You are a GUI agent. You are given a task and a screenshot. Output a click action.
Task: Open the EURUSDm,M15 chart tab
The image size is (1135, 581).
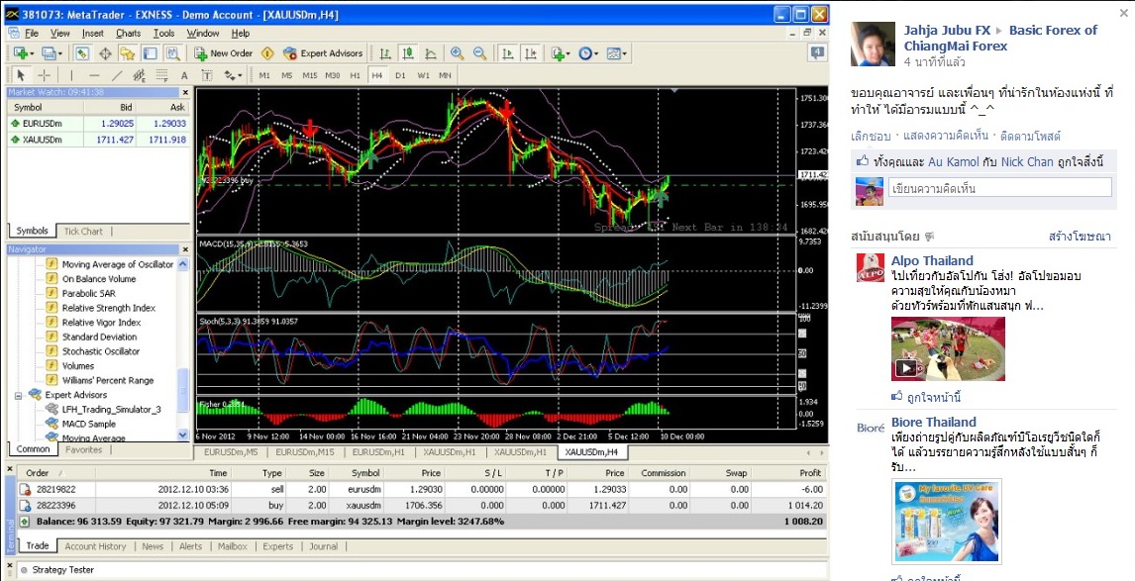(x=305, y=452)
